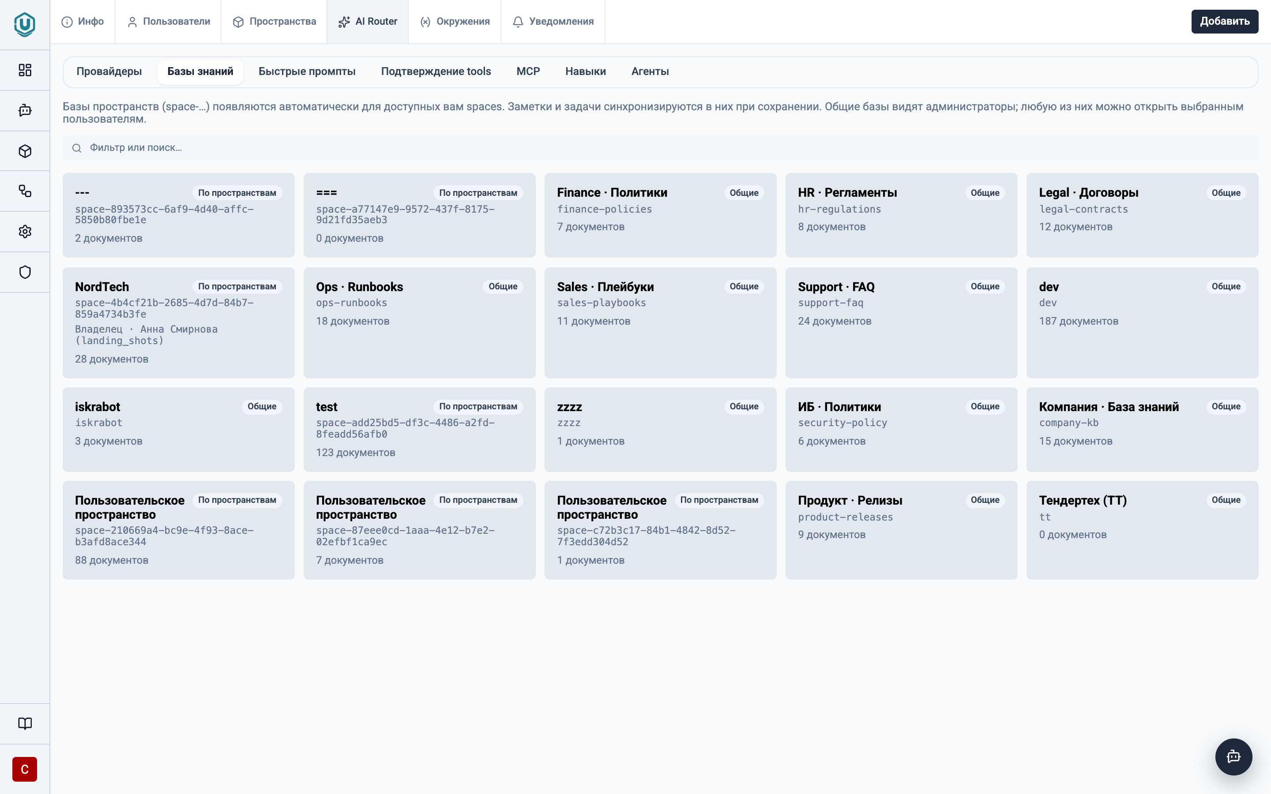Viewport: 1271px width, 794px height.
Task: Open the "===" knowledge base card
Action: (x=419, y=215)
